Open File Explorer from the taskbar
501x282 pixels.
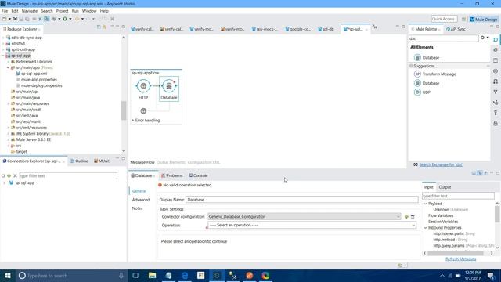[152, 276]
